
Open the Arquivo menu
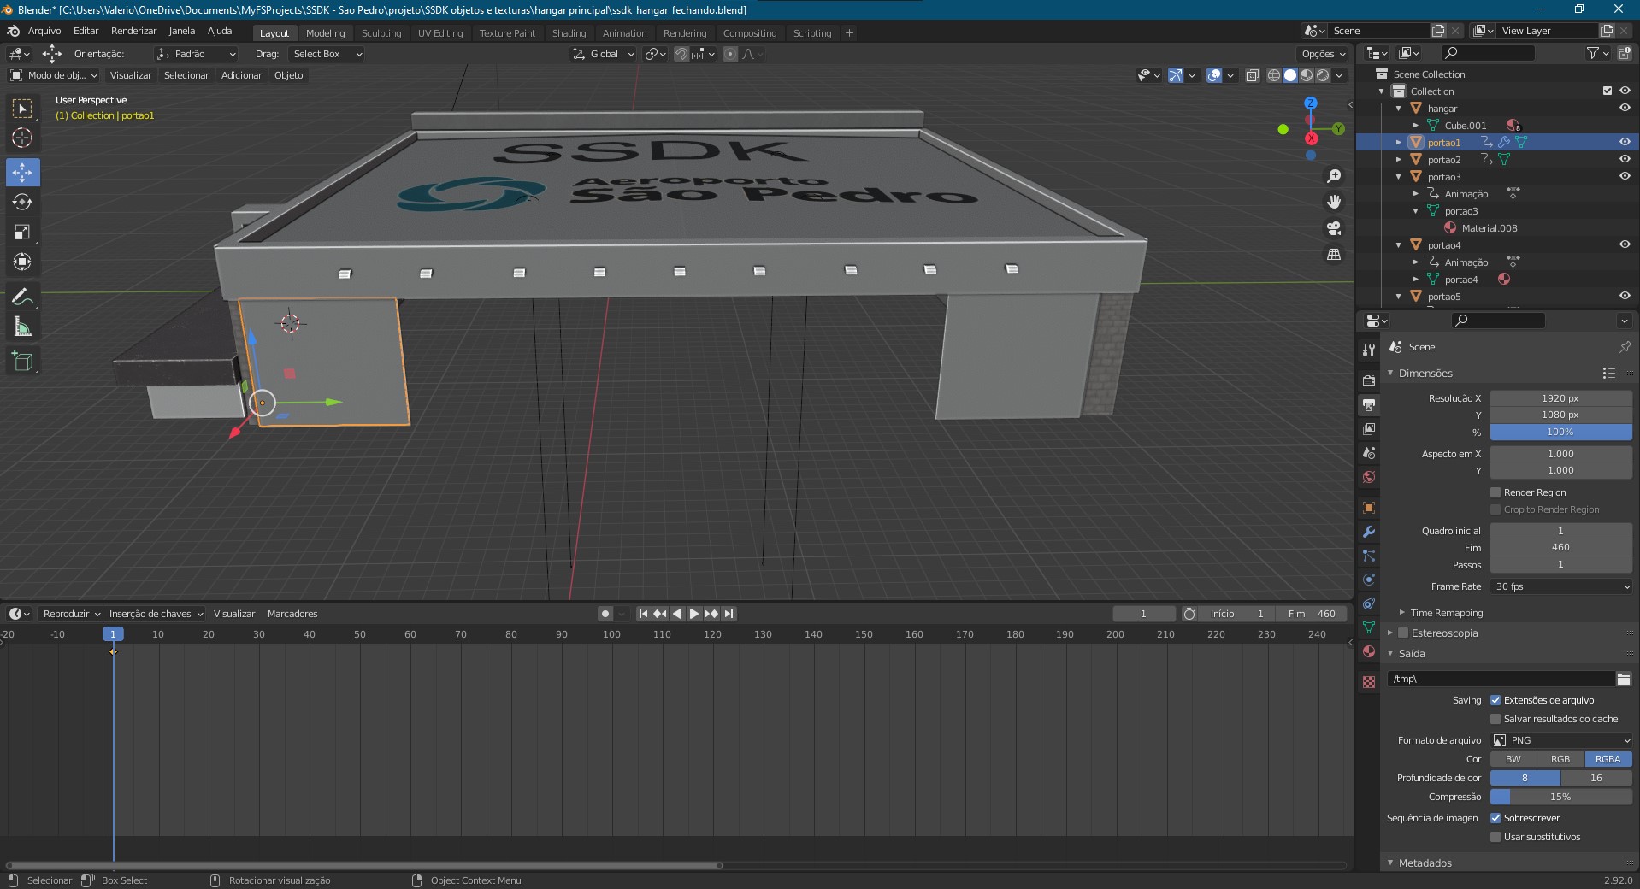(44, 31)
